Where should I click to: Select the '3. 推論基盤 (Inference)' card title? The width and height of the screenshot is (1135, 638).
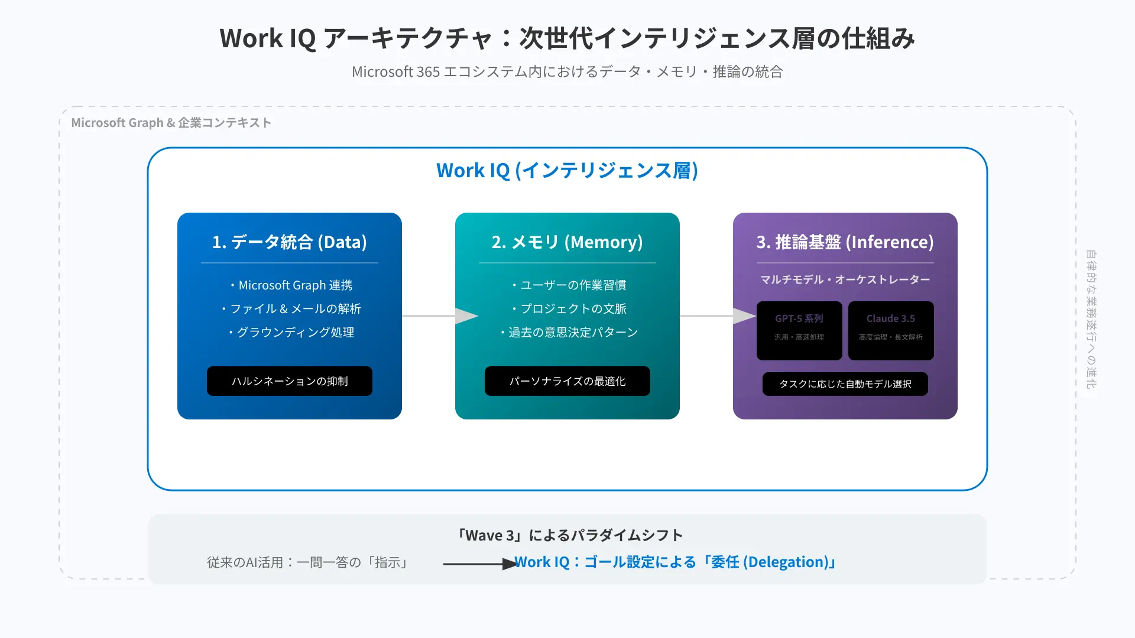click(x=845, y=242)
